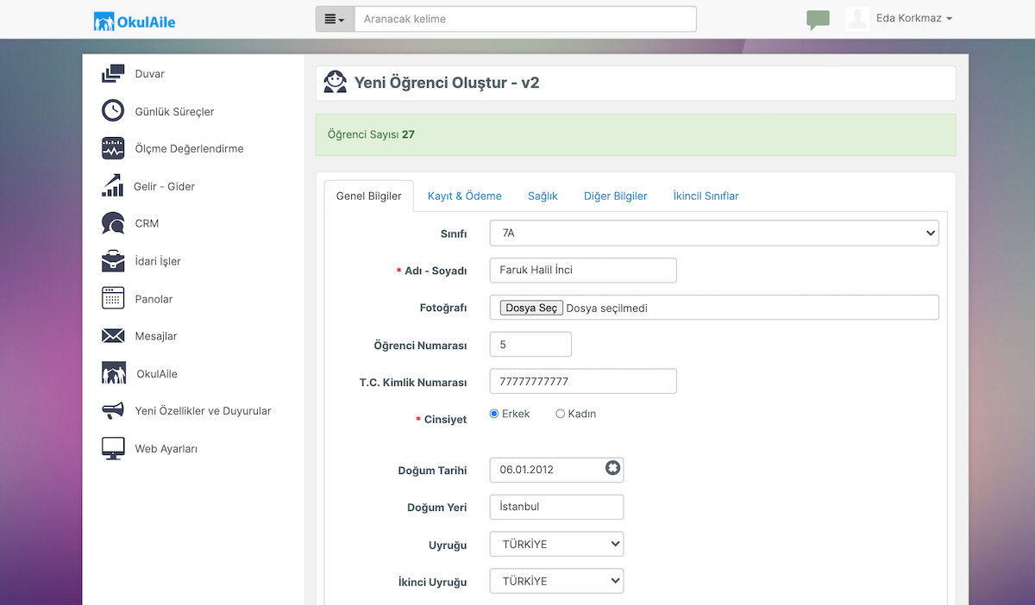Expand the Eda Korkmaz user menu
The width and height of the screenshot is (1035, 605).
click(914, 18)
